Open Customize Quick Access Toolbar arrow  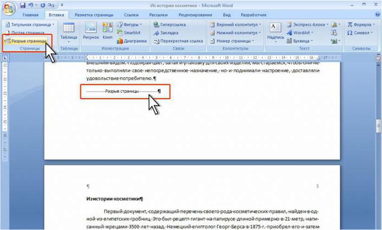pos(62,5)
